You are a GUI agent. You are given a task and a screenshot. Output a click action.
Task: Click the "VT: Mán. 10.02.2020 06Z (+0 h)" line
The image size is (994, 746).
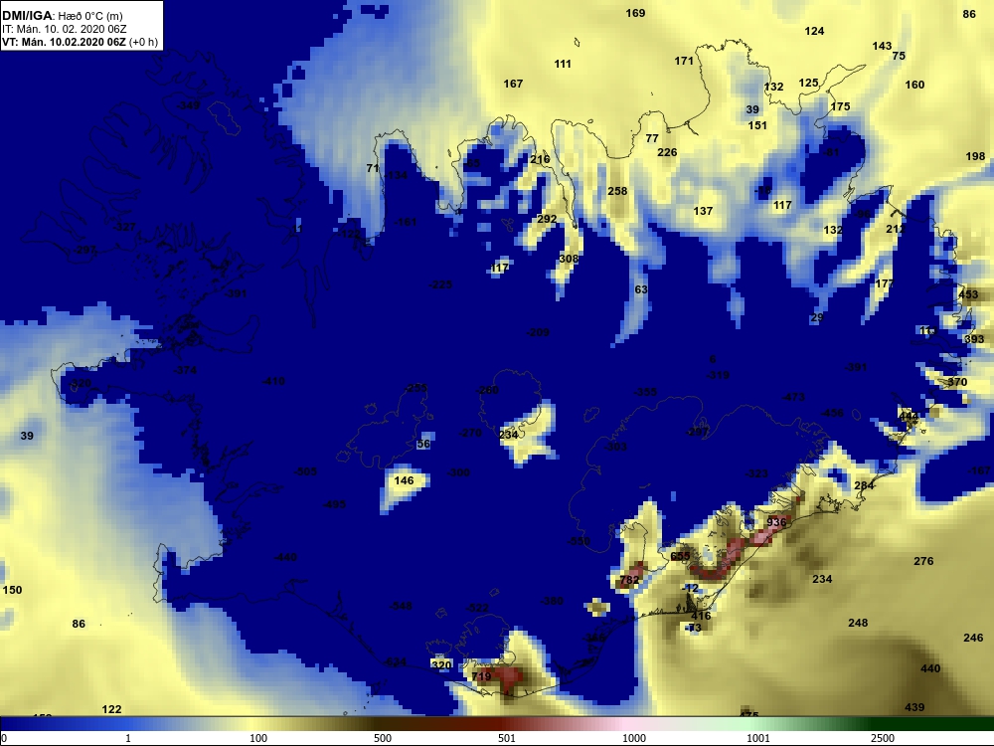(80, 42)
